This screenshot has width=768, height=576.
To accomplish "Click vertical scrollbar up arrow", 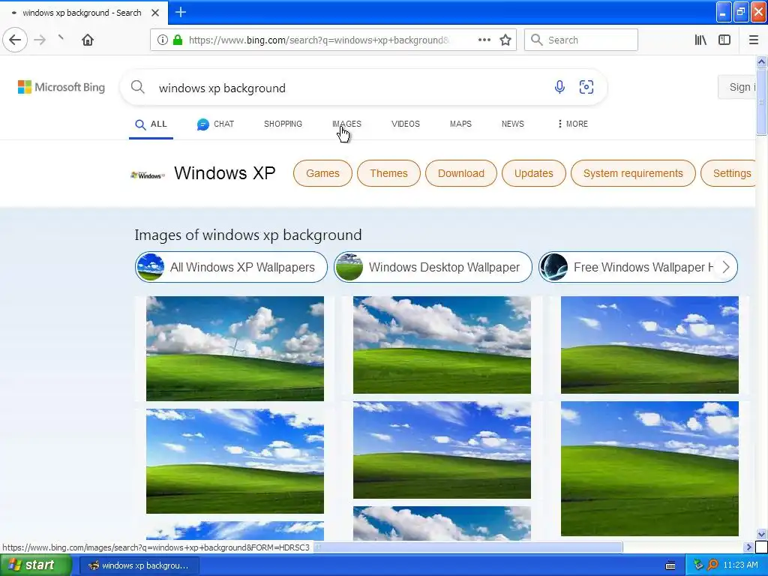I will pos(761,61).
